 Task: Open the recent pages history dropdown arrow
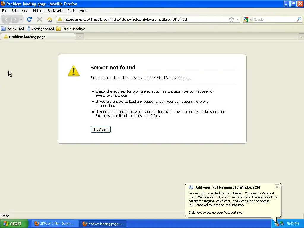[21, 19]
